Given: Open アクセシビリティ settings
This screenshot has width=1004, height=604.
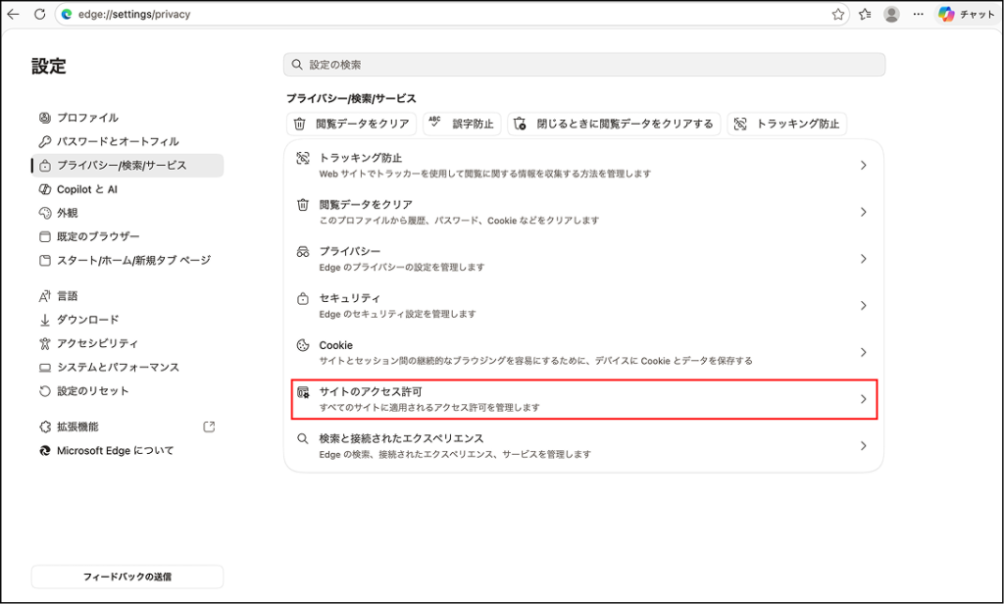Looking at the screenshot, I should (126, 343).
